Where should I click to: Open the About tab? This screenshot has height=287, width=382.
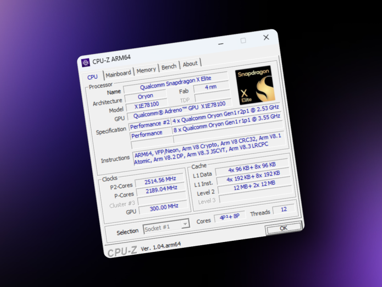coord(190,64)
